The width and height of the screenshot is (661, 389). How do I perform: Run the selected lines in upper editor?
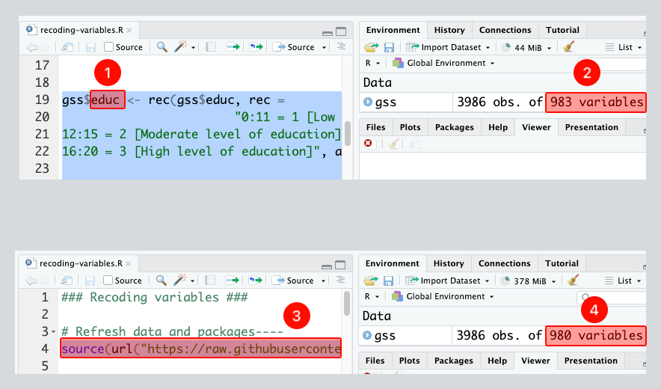(x=233, y=47)
